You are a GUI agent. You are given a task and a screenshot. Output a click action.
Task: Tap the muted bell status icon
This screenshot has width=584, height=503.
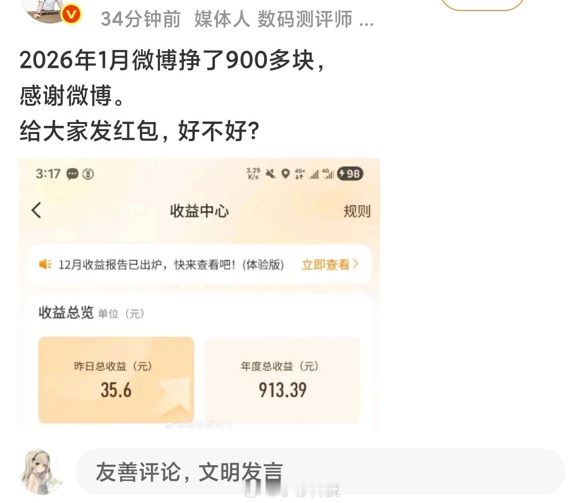coord(271,174)
